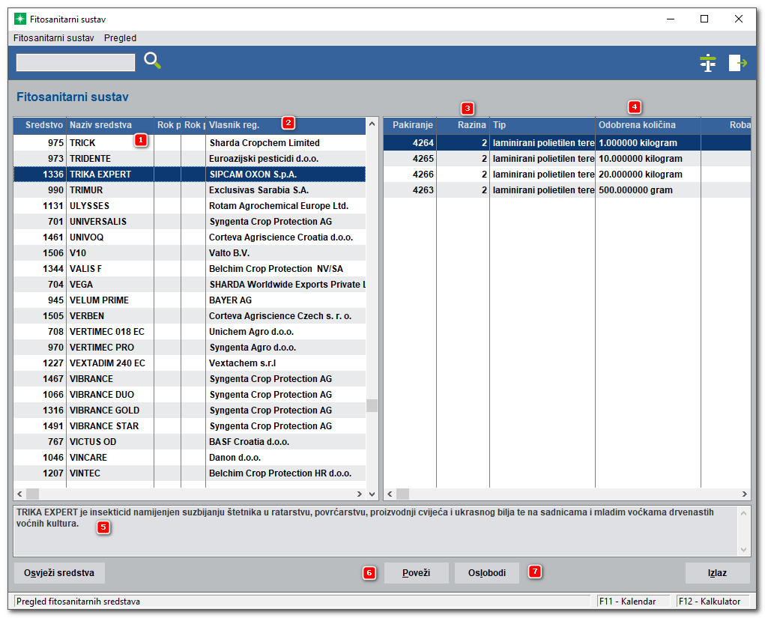The width and height of the screenshot is (765, 618).
Task: Select the VINCARE row
Action: click(x=190, y=458)
